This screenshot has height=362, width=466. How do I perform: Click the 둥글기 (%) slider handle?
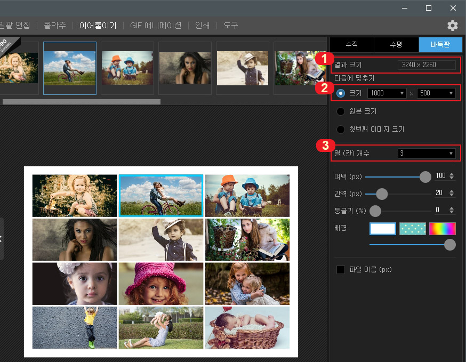(x=375, y=211)
